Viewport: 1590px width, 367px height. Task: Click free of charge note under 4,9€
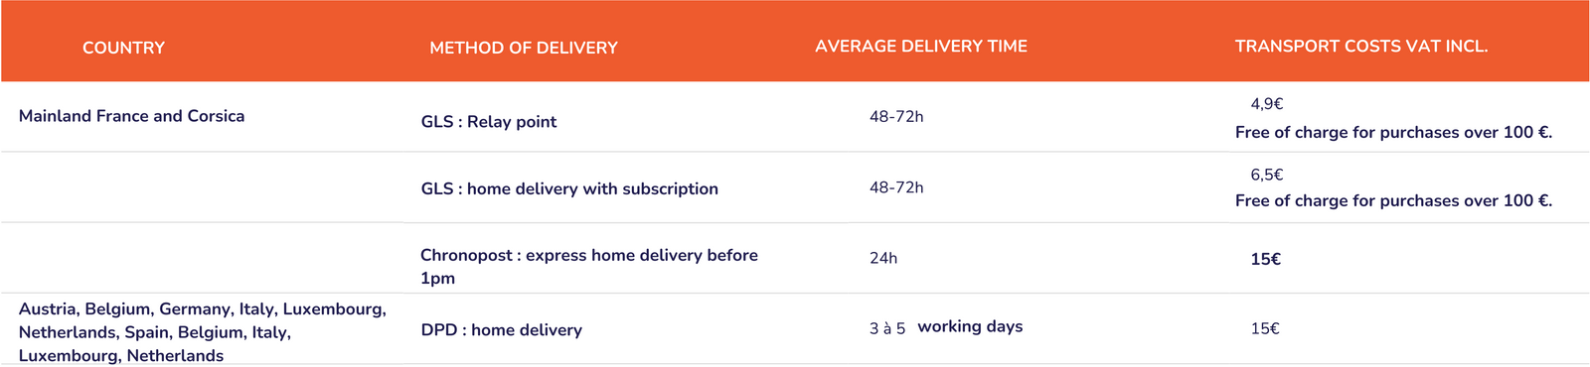1393,132
